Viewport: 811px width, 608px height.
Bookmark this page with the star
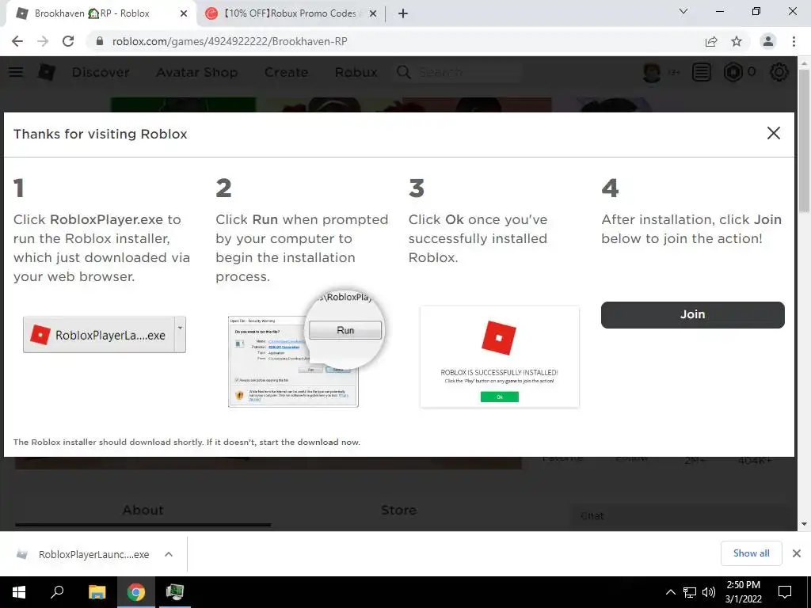tap(737, 41)
